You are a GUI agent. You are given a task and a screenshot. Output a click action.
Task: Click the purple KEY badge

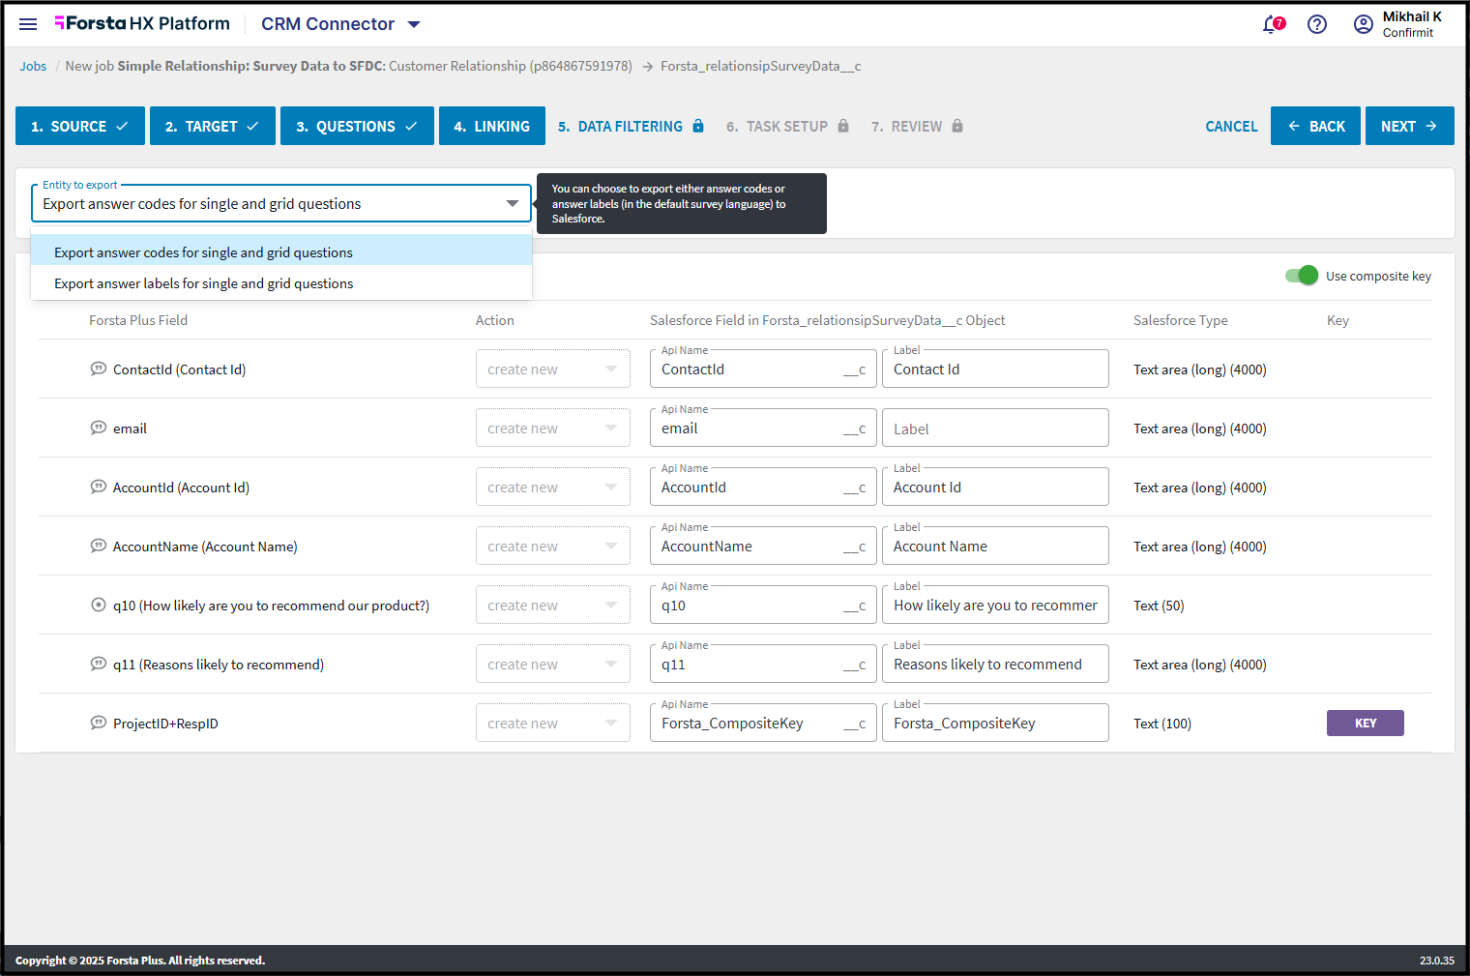(x=1366, y=723)
